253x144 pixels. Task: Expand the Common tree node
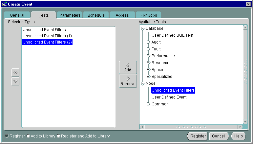click(x=148, y=104)
